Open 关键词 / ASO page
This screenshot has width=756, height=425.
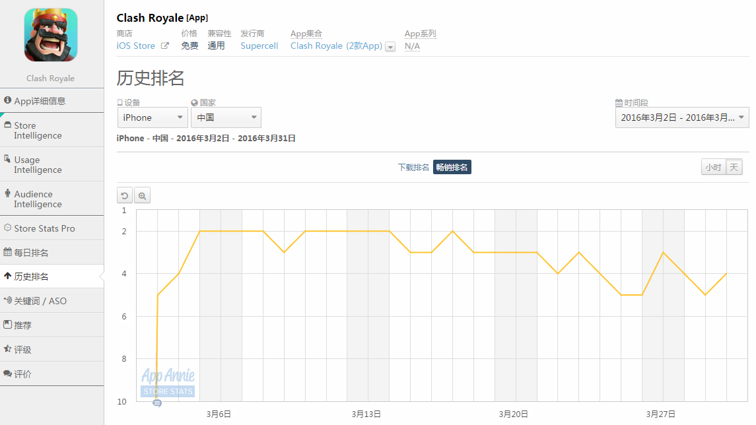click(52, 301)
